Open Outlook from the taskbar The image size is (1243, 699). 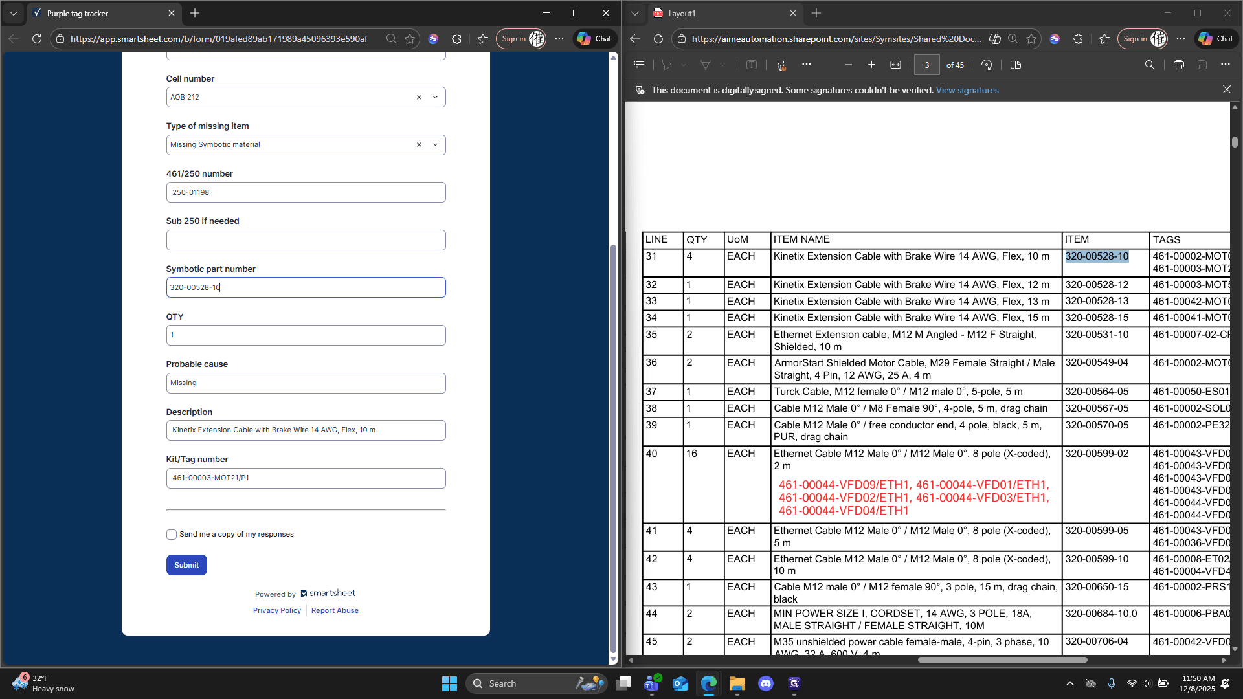[680, 683]
